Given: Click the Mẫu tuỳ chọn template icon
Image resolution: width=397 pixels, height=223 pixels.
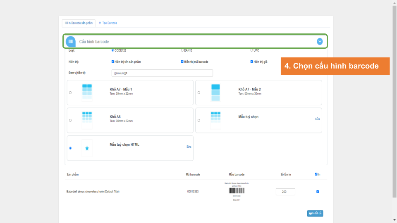Looking at the screenshot, I should tap(215, 120).
